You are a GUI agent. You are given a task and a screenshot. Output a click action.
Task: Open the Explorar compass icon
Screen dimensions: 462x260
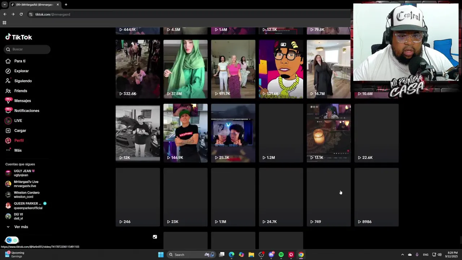(x=8, y=71)
